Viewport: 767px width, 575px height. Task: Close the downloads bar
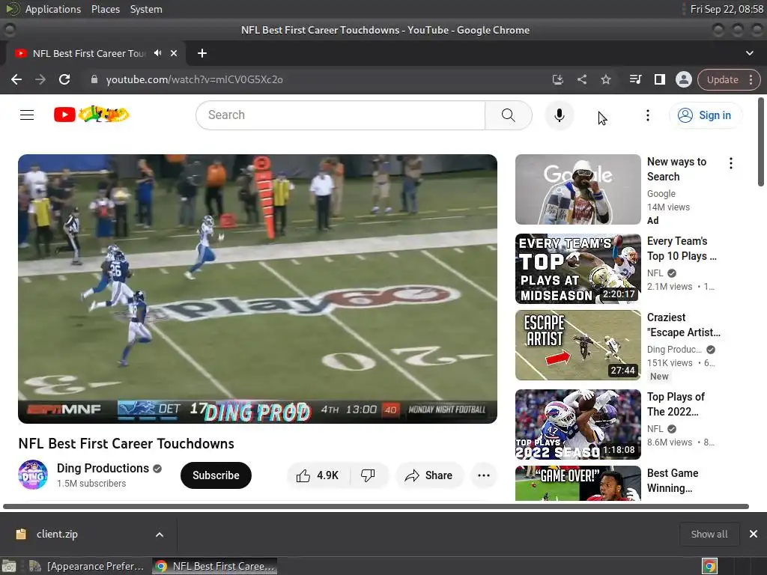coord(754,534)
